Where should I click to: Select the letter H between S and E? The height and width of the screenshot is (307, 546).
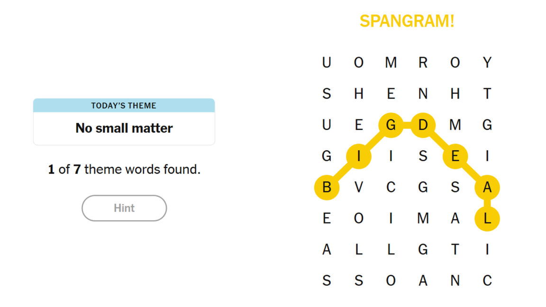point(359,94)
